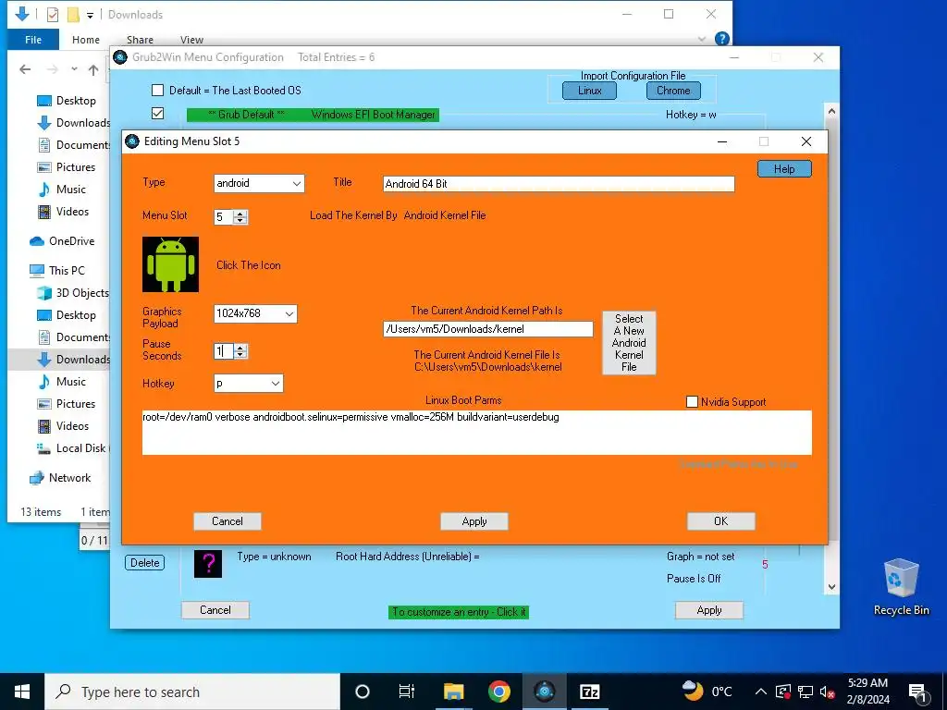The image size is (947, 710).
Task: Click Apply in Grub2Win Menu Configuration window
Action: [x=709, y=610]
